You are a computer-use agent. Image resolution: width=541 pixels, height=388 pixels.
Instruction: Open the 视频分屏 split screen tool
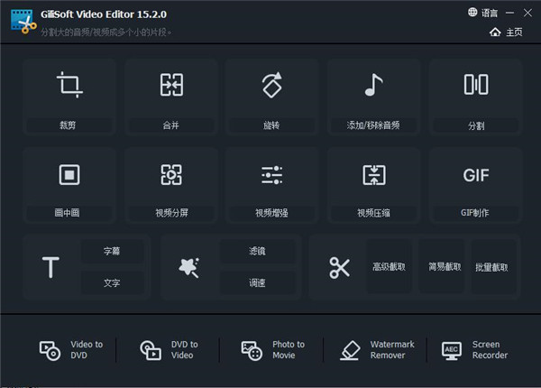(x=170, y=185)
